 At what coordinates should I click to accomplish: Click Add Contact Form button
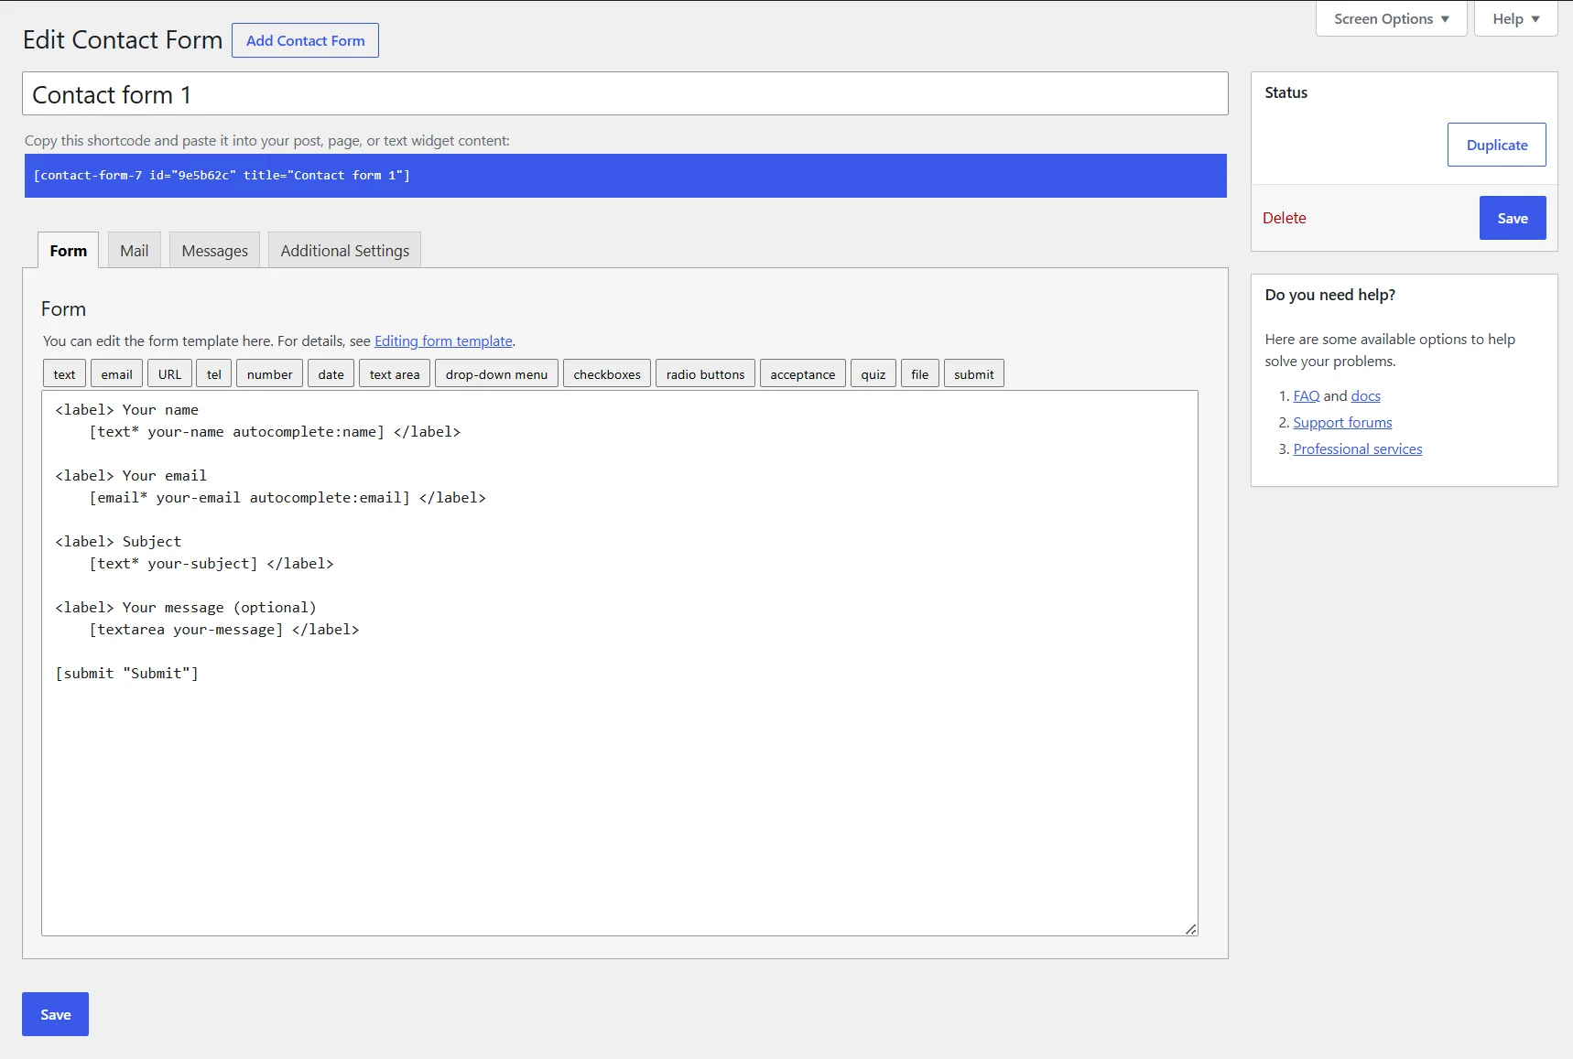[x=305, y=40]
